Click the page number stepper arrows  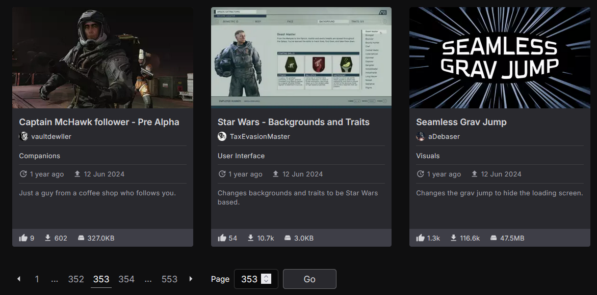coord(266,279)
